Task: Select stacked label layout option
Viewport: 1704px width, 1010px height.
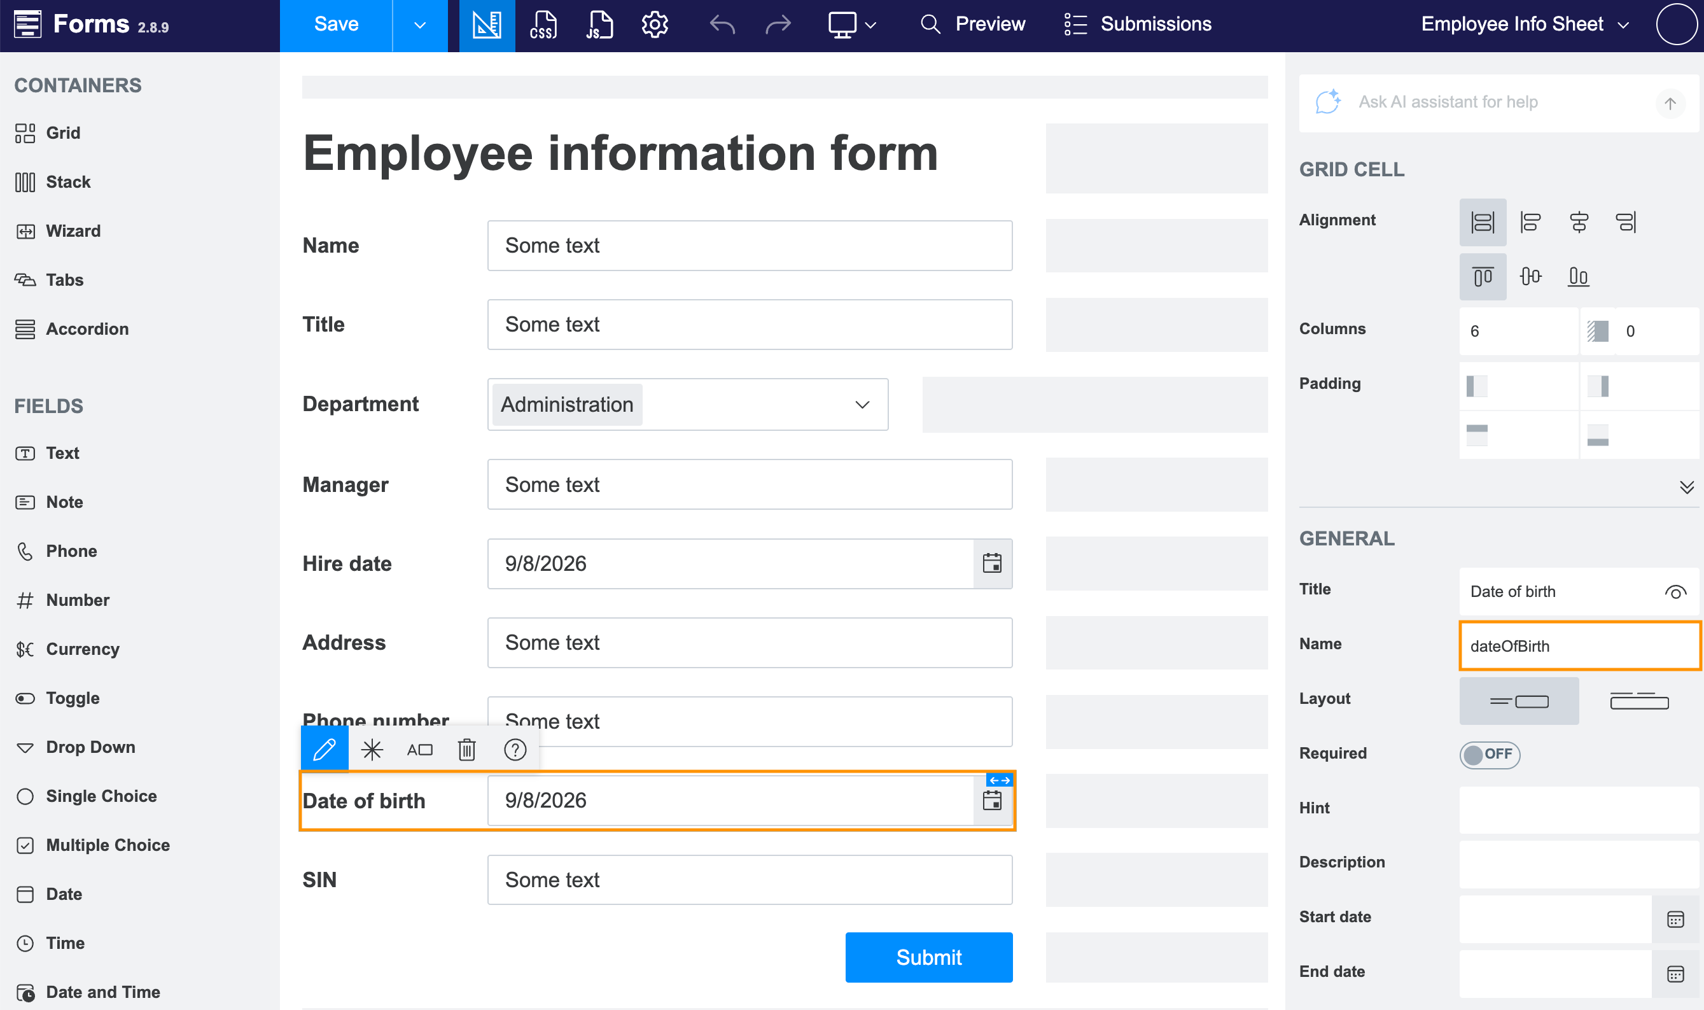Action: 1639,701
